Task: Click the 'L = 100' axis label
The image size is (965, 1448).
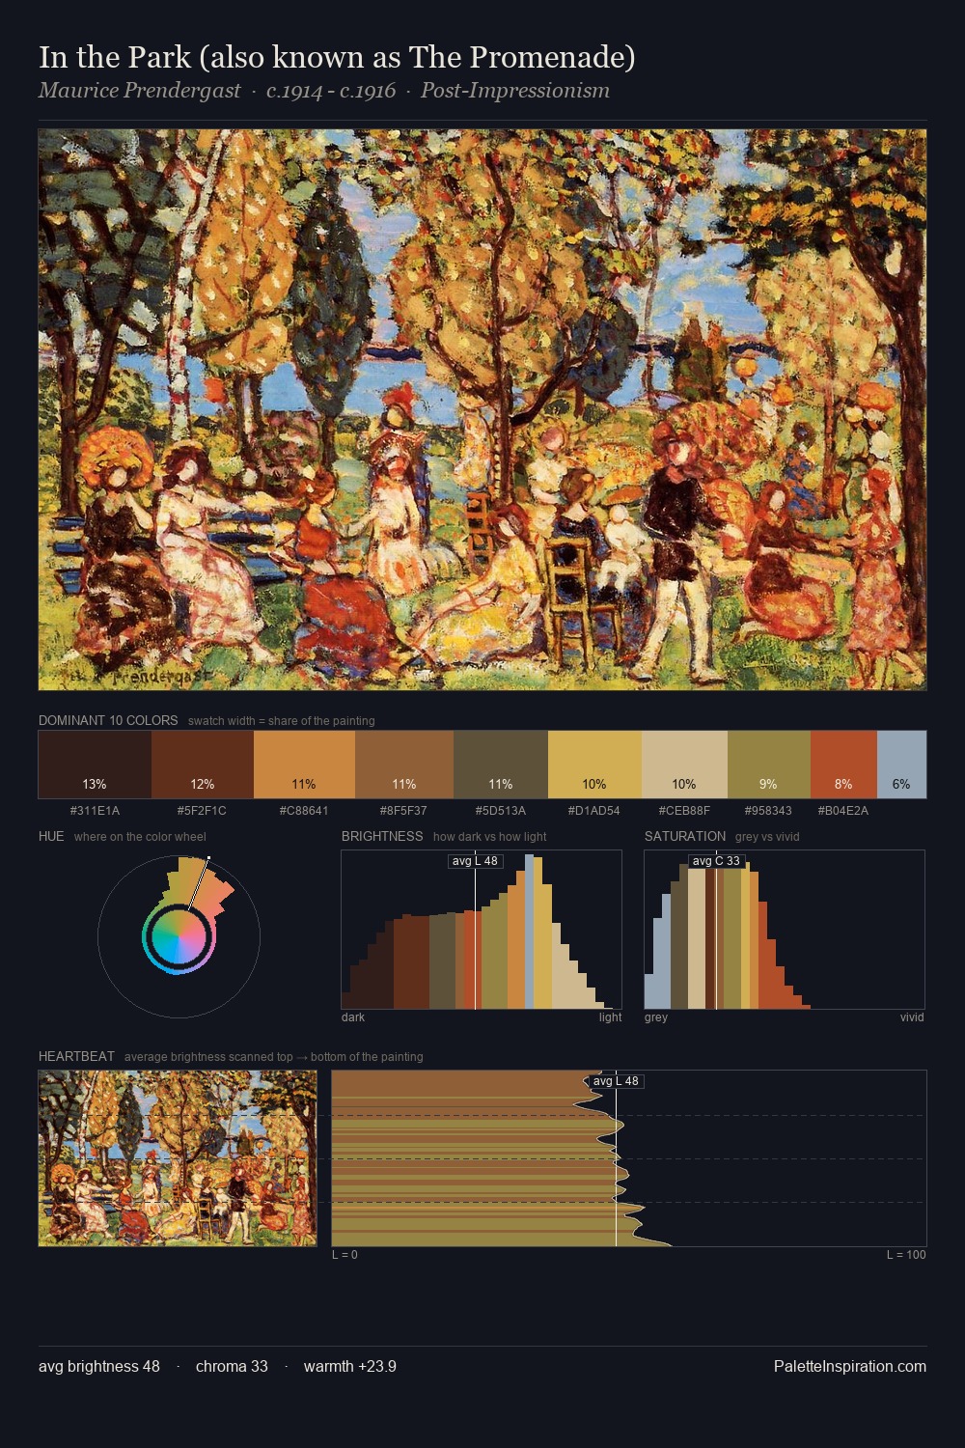Action: point(906,1255)
